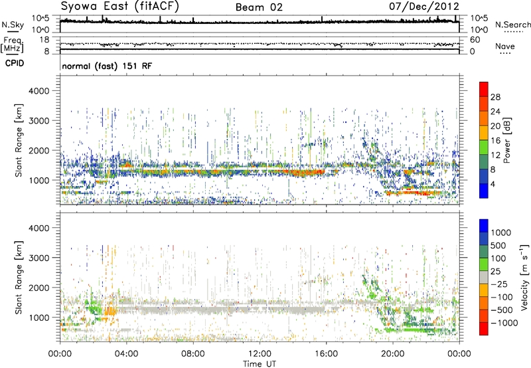This screenshot has height=368, width=531.
Task: Click the Power [dB] colorbar label
Action: pyautogui.click(x=506, y=140)
